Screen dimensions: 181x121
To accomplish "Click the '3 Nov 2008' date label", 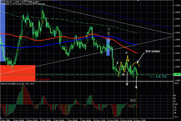I will tap(5, 120).
